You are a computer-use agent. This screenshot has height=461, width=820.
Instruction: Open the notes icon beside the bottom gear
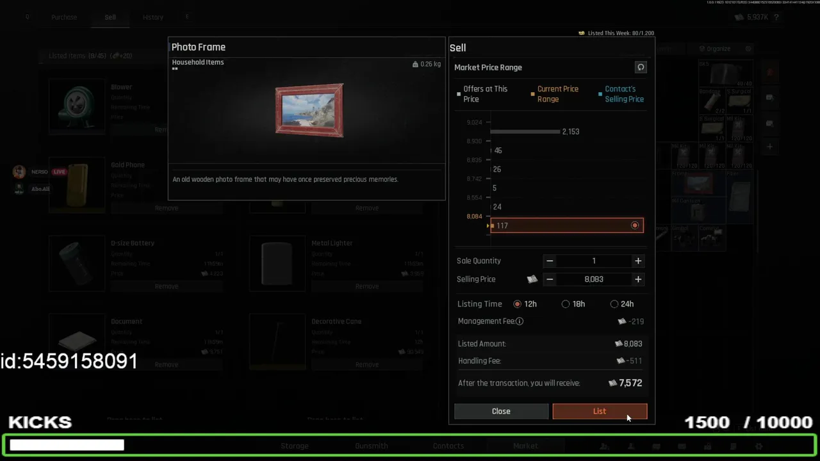[733, 446]
